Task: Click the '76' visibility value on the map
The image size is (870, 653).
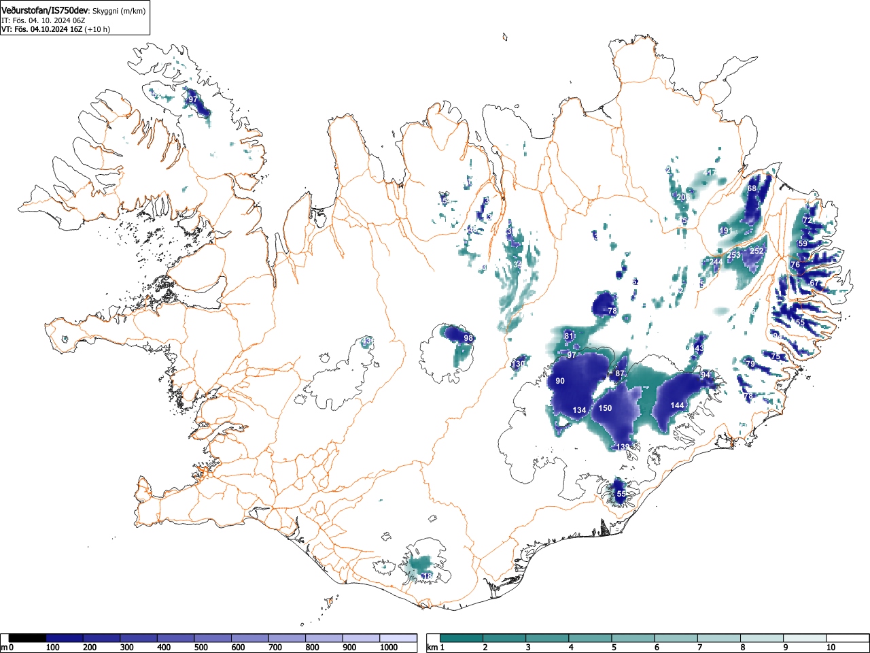Action: tap(795, 265)
